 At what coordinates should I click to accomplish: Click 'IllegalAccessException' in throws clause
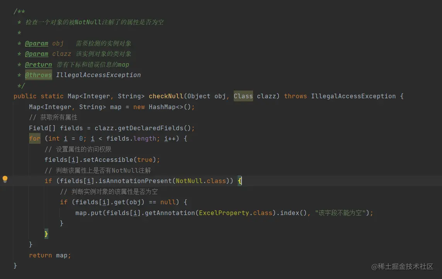pos(353,96)
